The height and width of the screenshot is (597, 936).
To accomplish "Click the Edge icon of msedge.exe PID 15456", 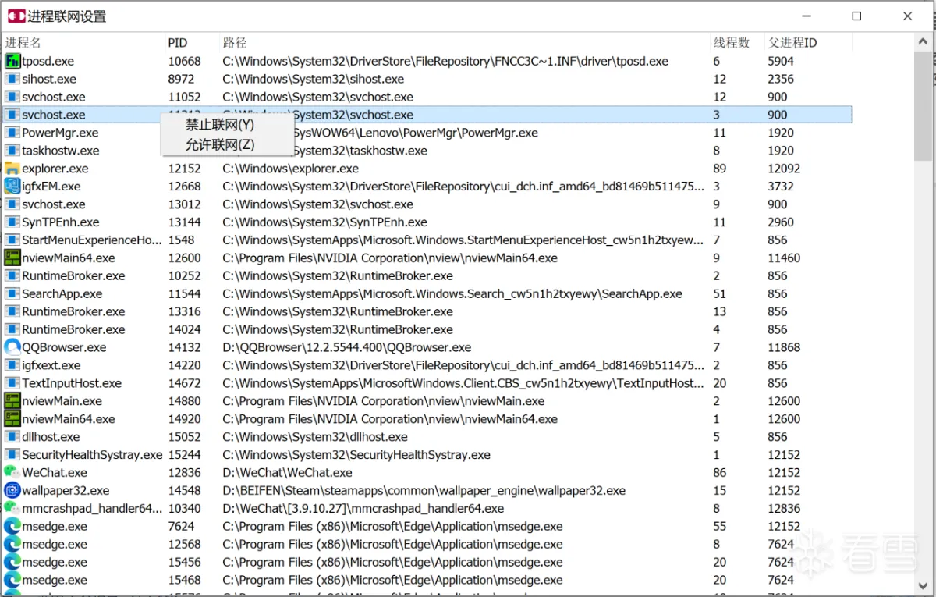I will [12, 563].
